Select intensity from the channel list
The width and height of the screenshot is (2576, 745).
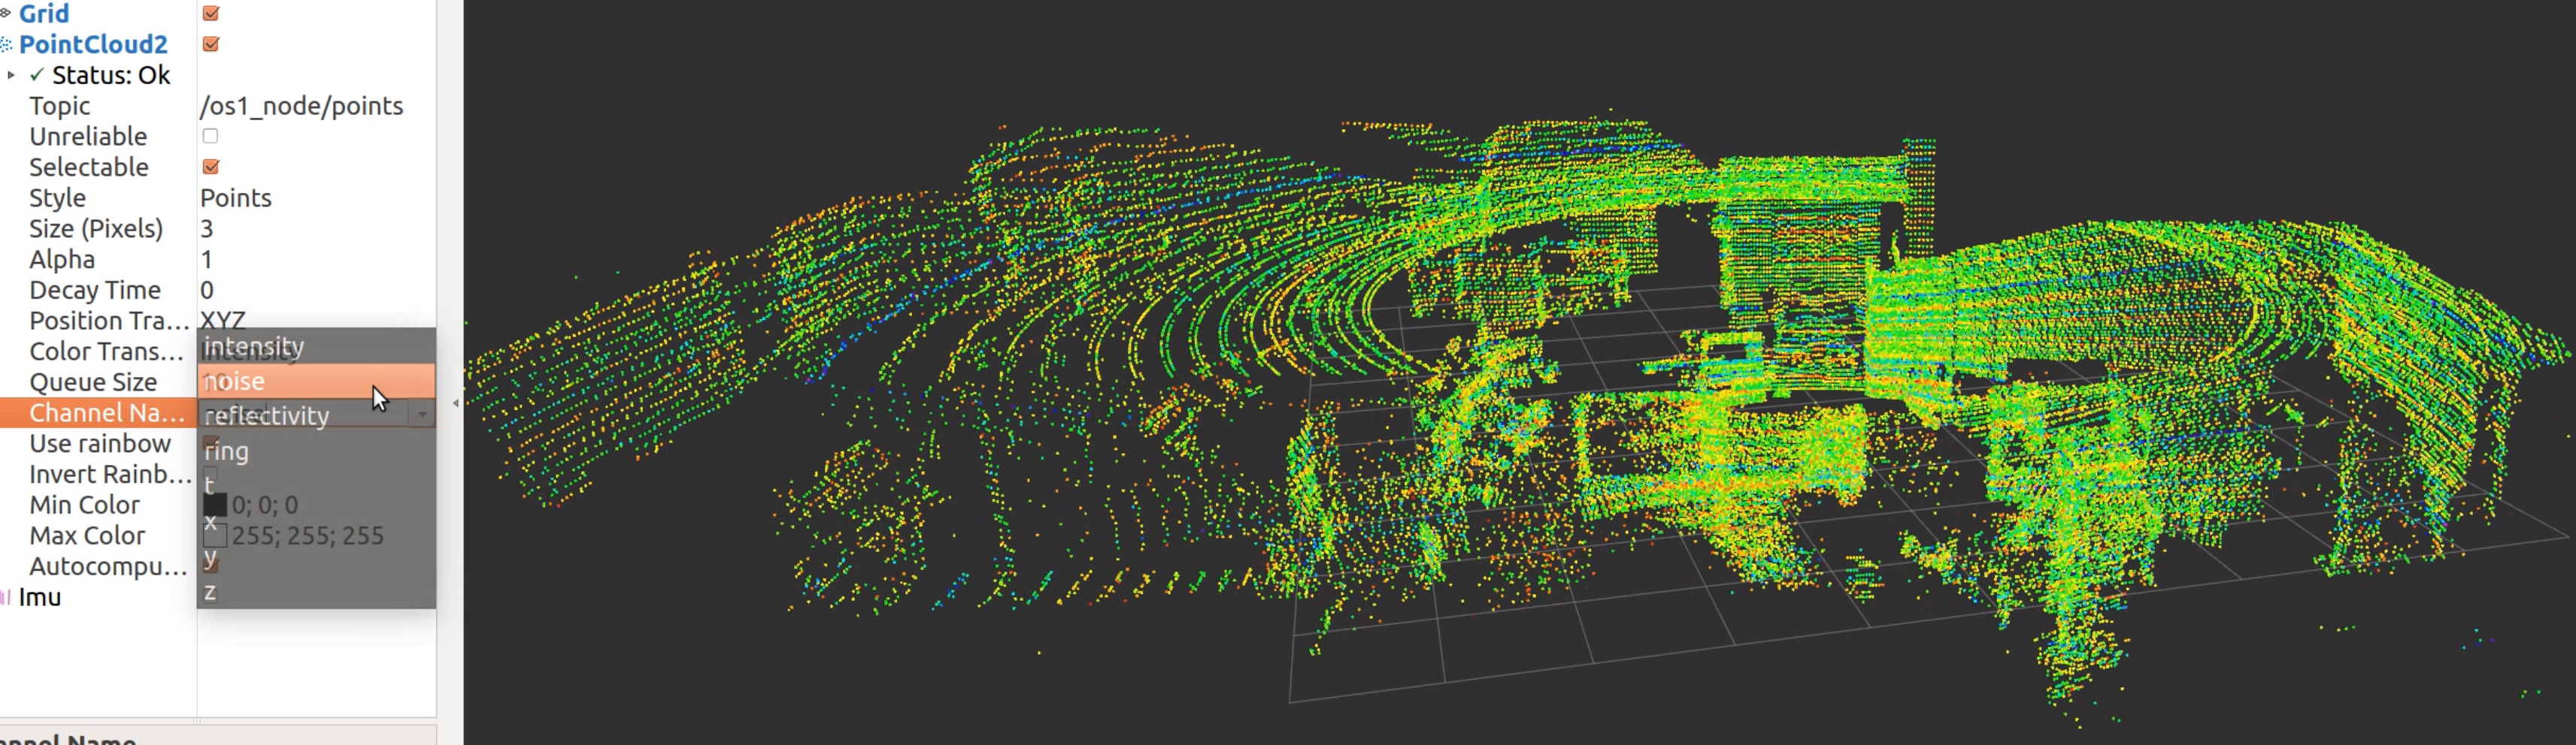click(254, 345)
